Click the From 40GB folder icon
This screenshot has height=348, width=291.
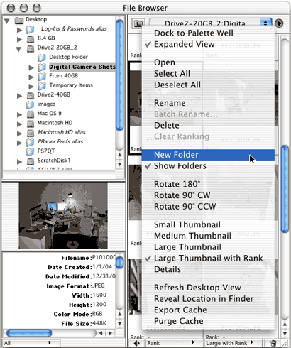[42, 77]
